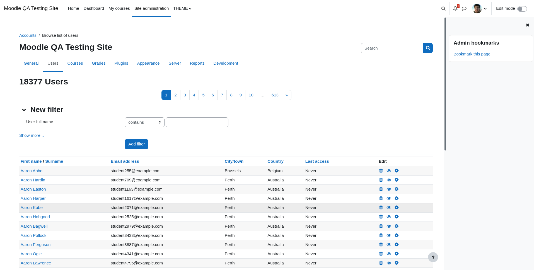Open the notifications bell
534x270 pixels.
click(x=455, y=8)
